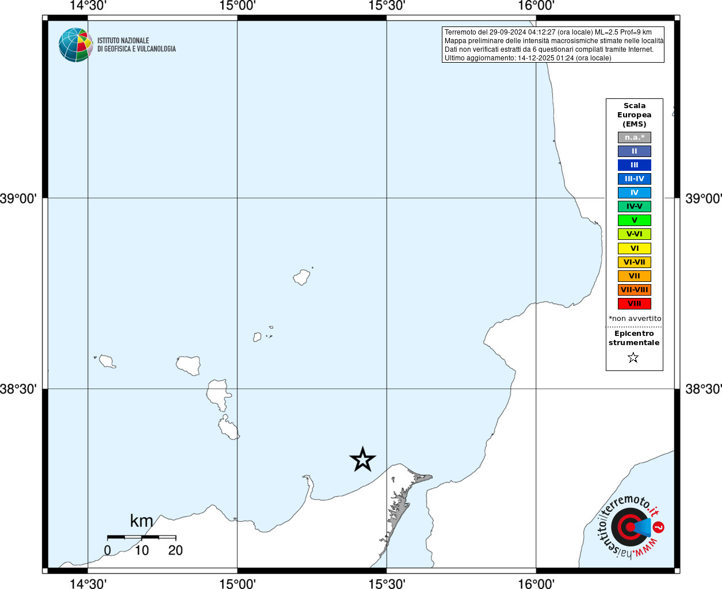Click the km scale bar

(x=142, y=537)
